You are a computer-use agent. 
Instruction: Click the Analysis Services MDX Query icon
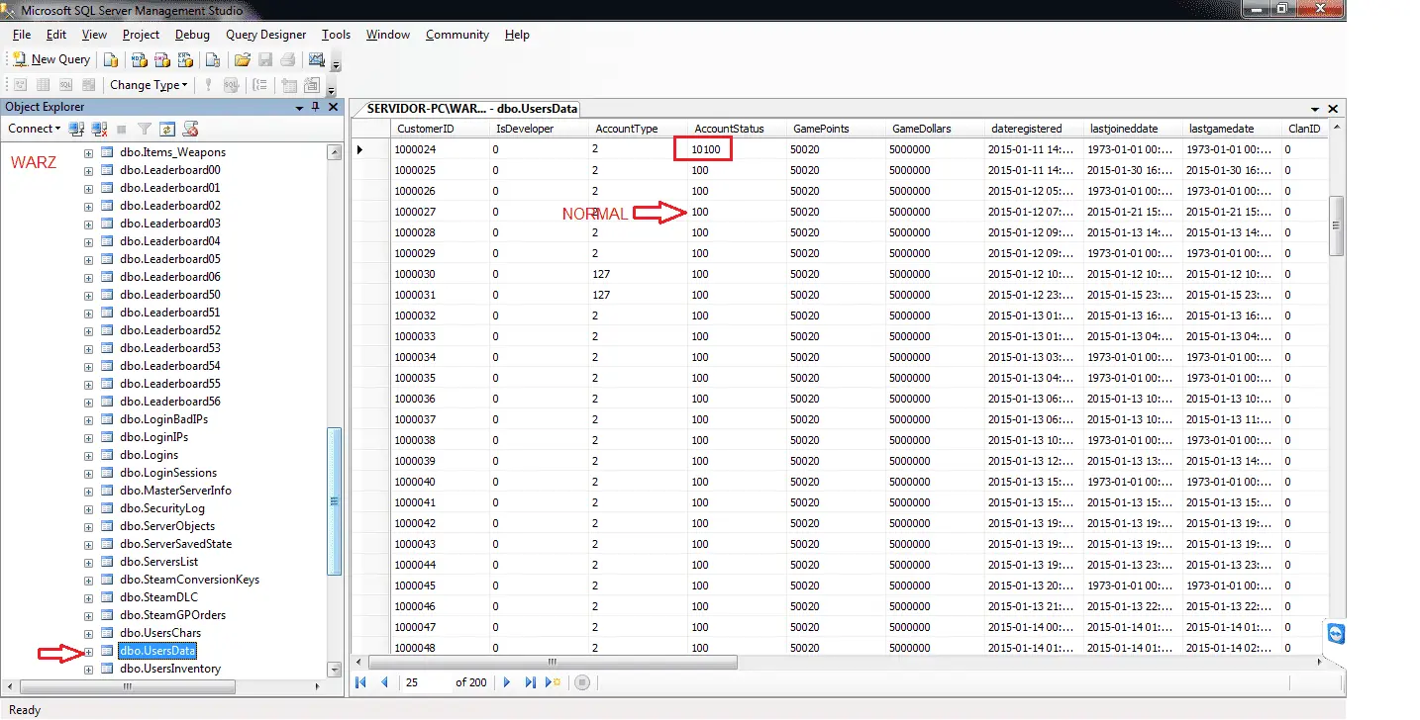tap(141, 59)
